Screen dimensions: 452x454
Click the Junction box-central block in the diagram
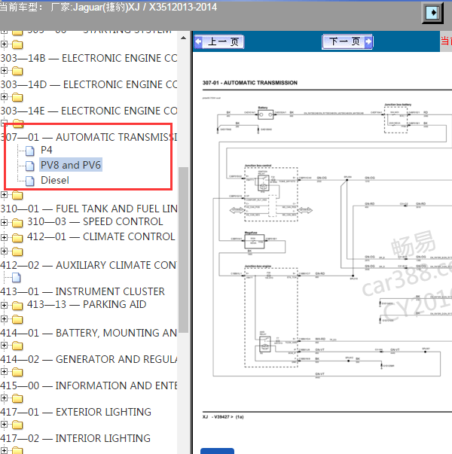tap(271, 194)
